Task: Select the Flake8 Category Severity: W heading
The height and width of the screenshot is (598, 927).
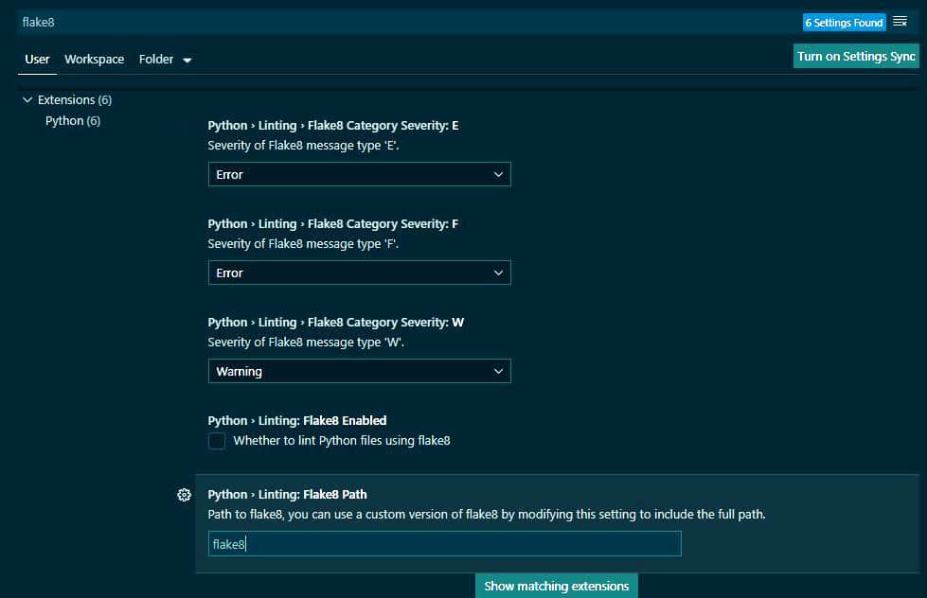Action: (335, 322)
